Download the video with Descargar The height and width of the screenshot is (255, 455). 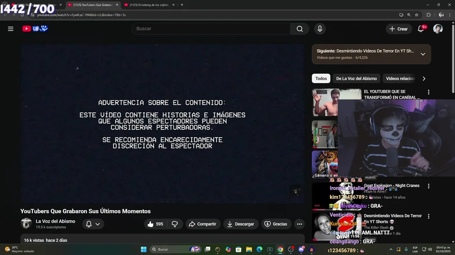click(x=241, y=224)
